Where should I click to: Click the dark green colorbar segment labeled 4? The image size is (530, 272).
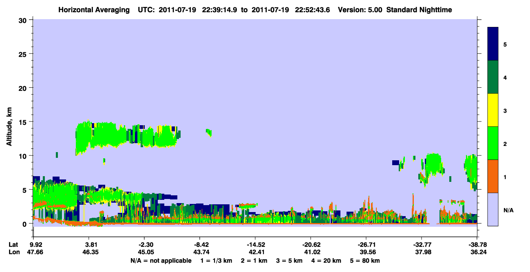pos(493,77)
